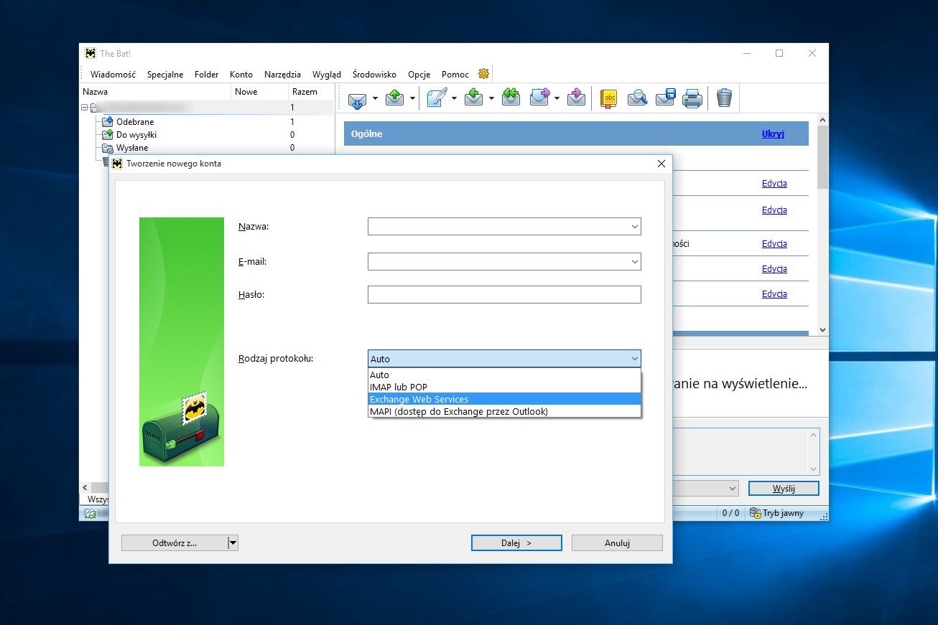Click the save message floppy disk icon
938x625 pixels.
665,98
